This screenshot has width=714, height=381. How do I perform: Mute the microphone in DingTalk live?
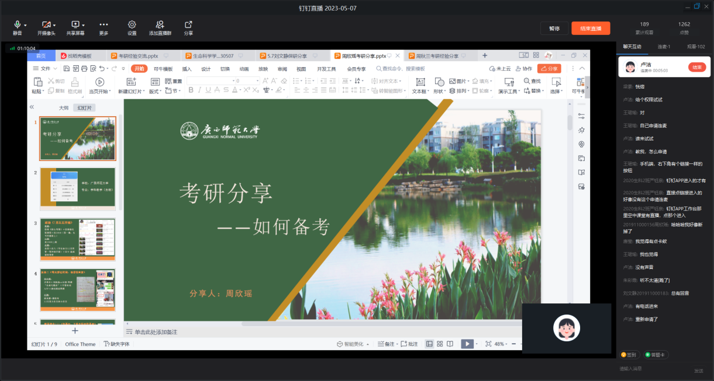tap(17, 25)
